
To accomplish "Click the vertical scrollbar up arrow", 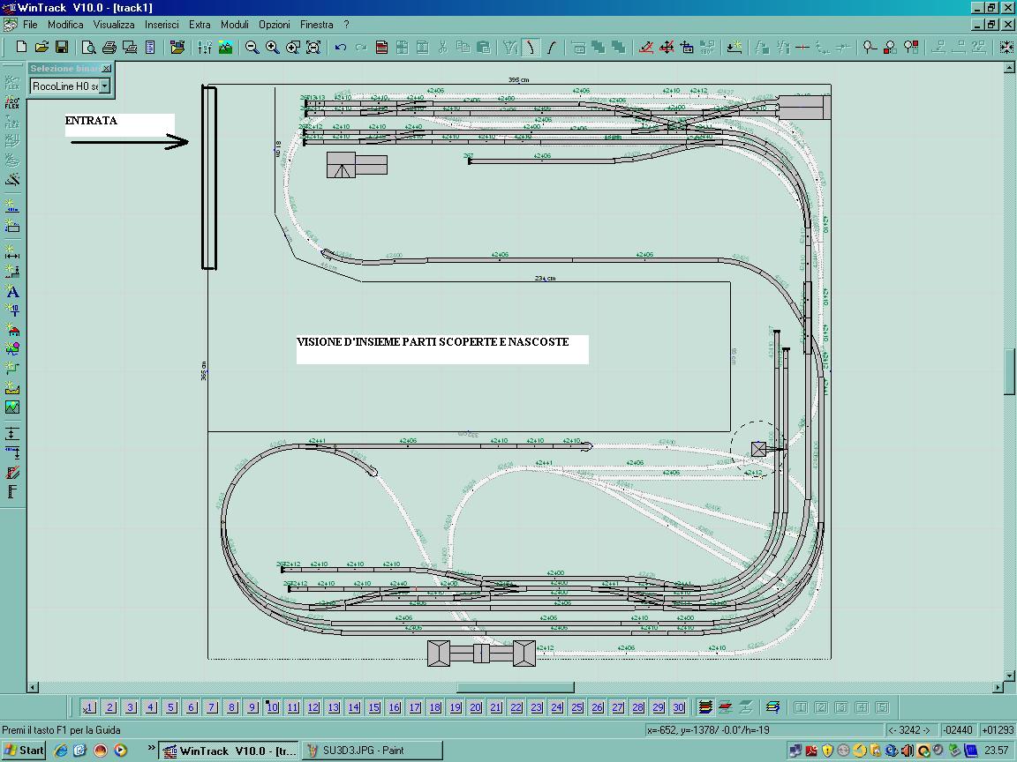I will 1009,67.
